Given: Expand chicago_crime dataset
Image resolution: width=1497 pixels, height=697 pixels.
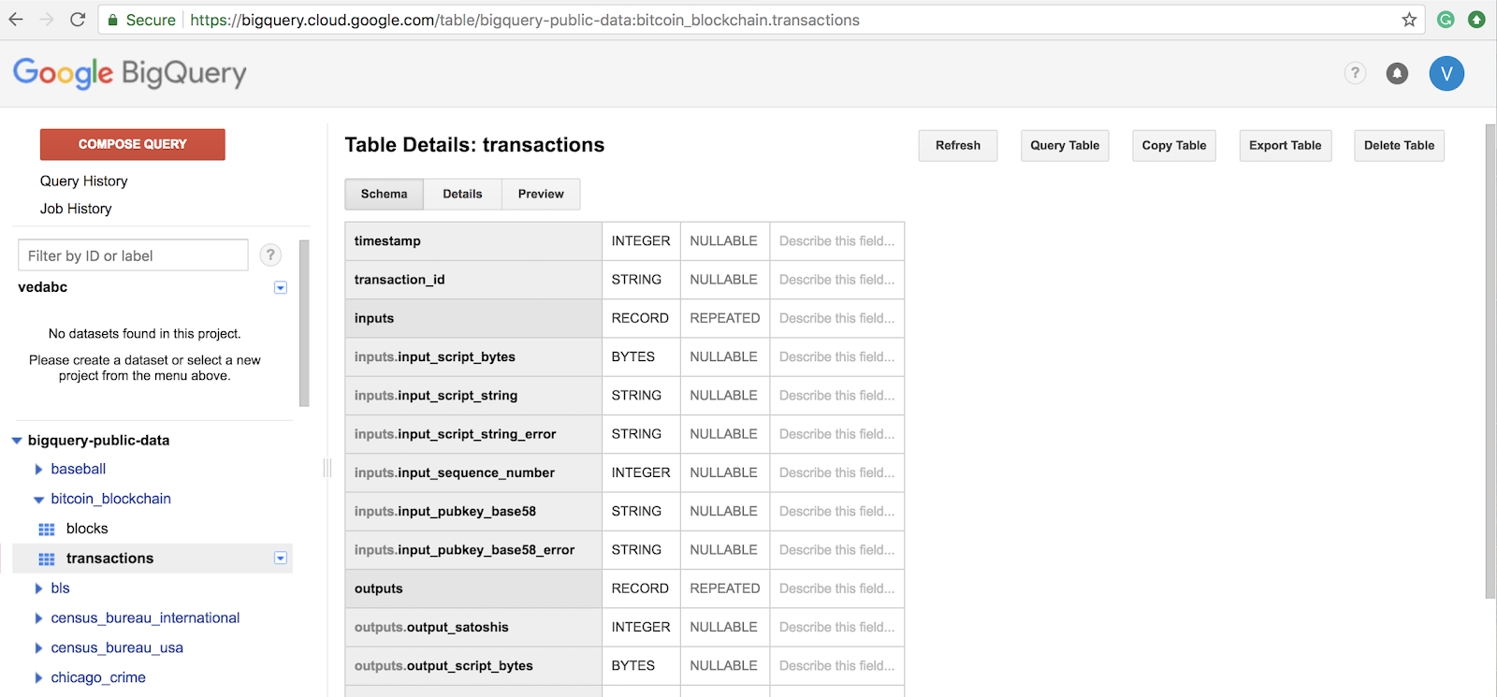Looking at the screenshot, I should coord(38,678).
